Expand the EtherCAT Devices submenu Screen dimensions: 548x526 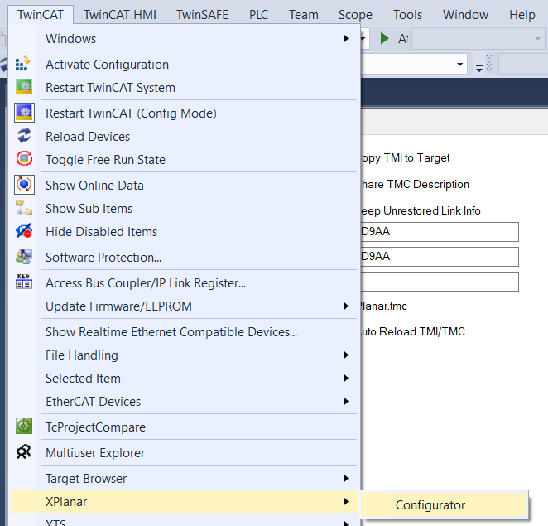[x=346, y=401]
